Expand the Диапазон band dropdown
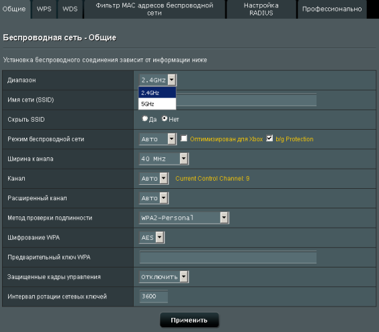The image size is (379, 332). pos(158,80)
